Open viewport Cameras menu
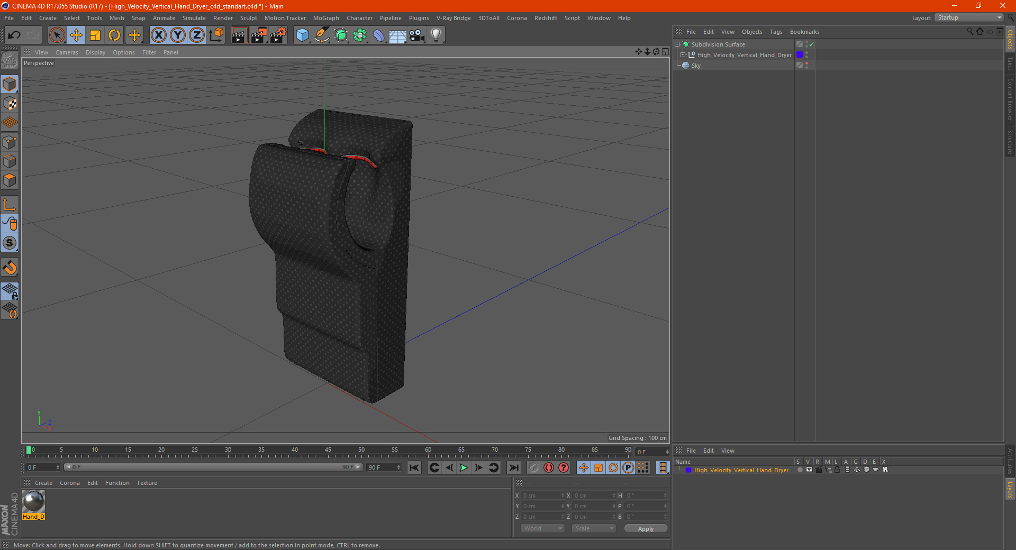Viewport: 1016px width, 550px height. tap(67, 52)
